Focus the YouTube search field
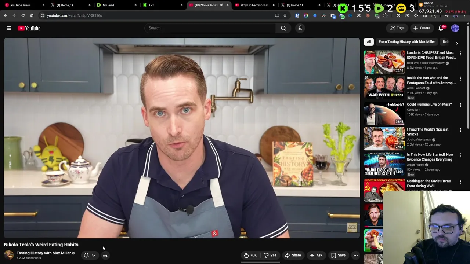This screenshot has height=264, width=470. coord(210,28)
